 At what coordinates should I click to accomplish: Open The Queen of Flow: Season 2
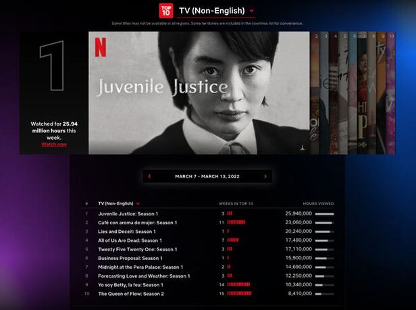click(x=132, y=294)
